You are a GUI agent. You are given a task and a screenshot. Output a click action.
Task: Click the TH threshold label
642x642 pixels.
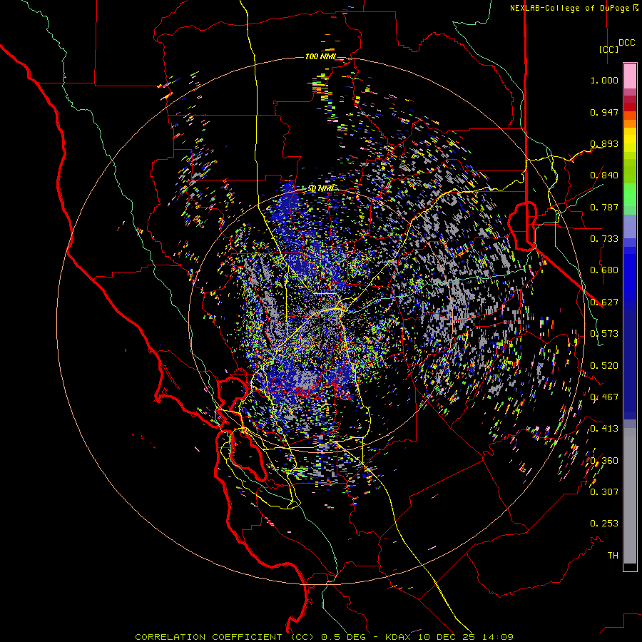(613, 556)
